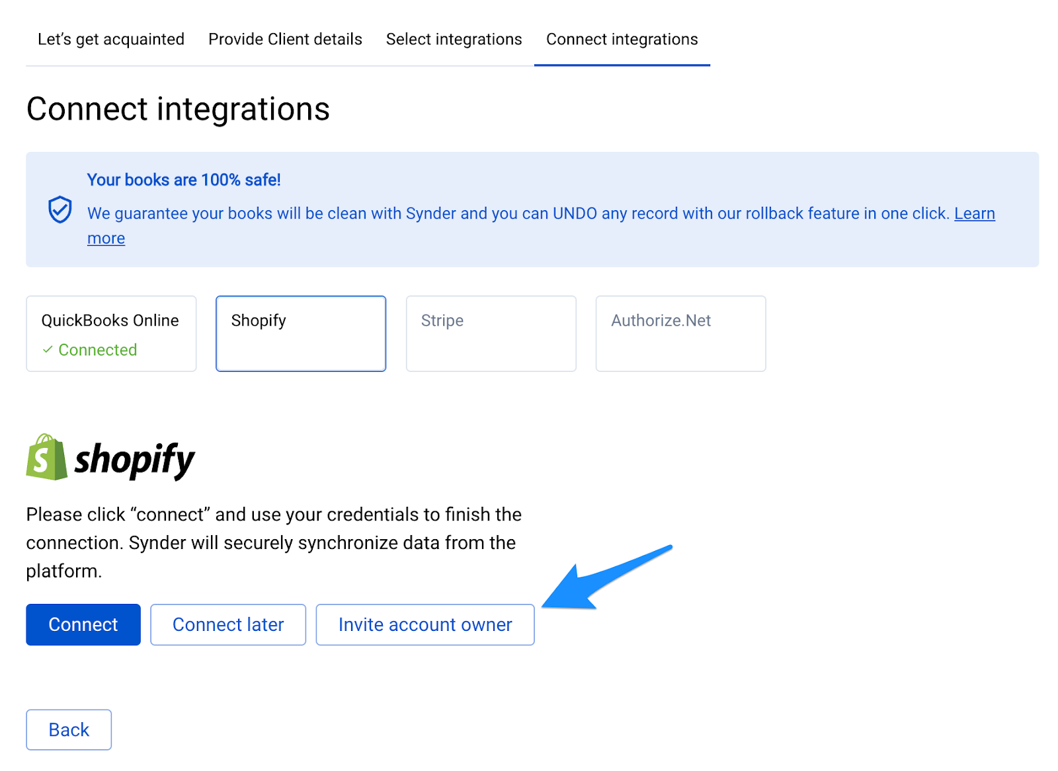Choose Connect later
This screenshot has width=1058, height=771.
(x=228, y=624)
